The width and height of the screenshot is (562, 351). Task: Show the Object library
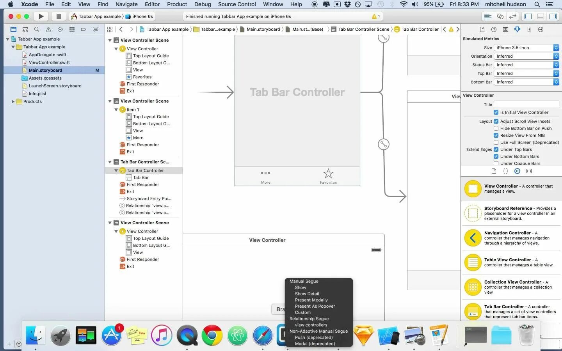point(517,171)
